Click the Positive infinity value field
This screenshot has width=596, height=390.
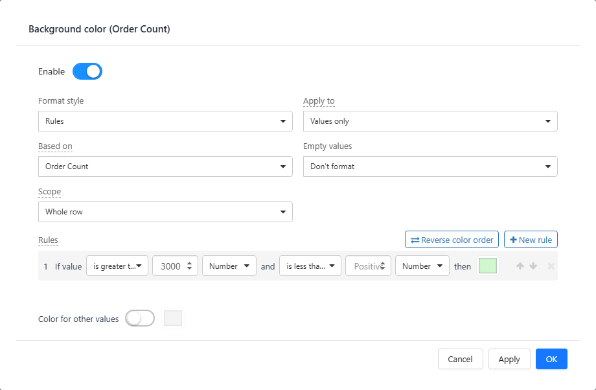click(x=368, y=266)
